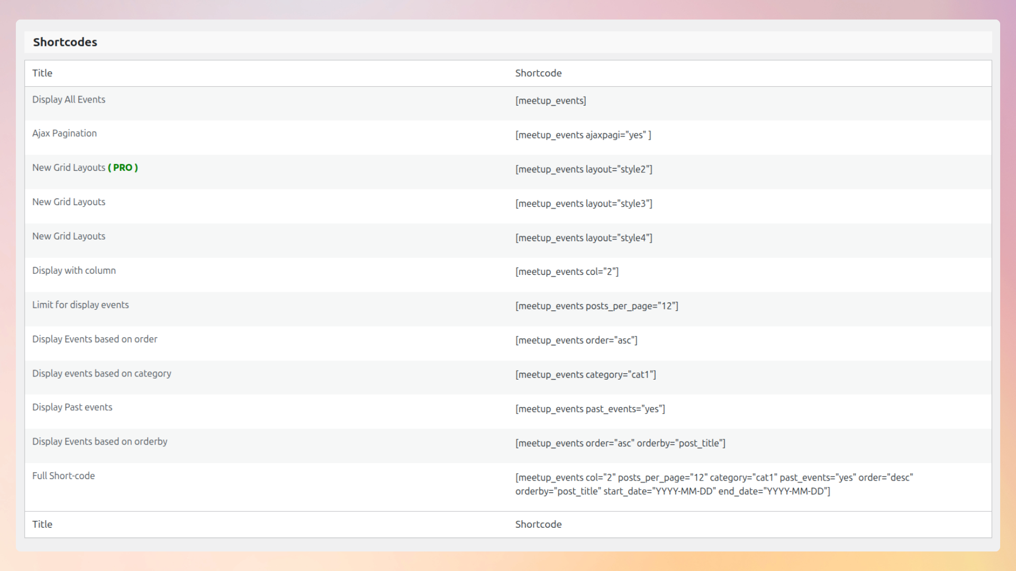1016x571 pixels.
Task: Click the green PRO label
Action: pyautogui.click(x=122, y=168)
